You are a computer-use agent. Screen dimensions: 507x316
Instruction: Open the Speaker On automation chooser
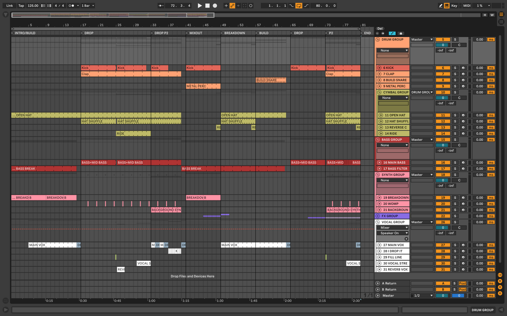pos(393,233)
